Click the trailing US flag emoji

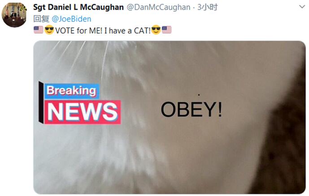point(166,30)
